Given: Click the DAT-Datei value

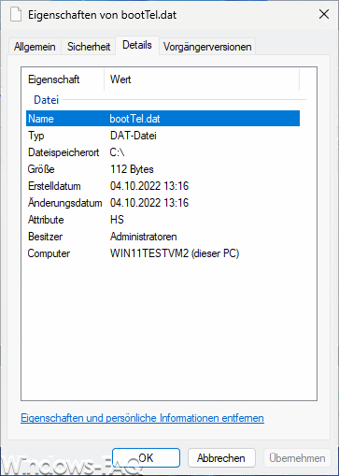Looking at the screenshot, I should 134,136.
